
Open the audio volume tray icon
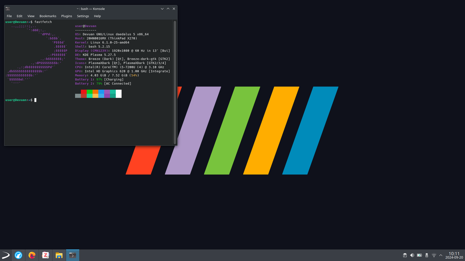[x=412, y=255]
